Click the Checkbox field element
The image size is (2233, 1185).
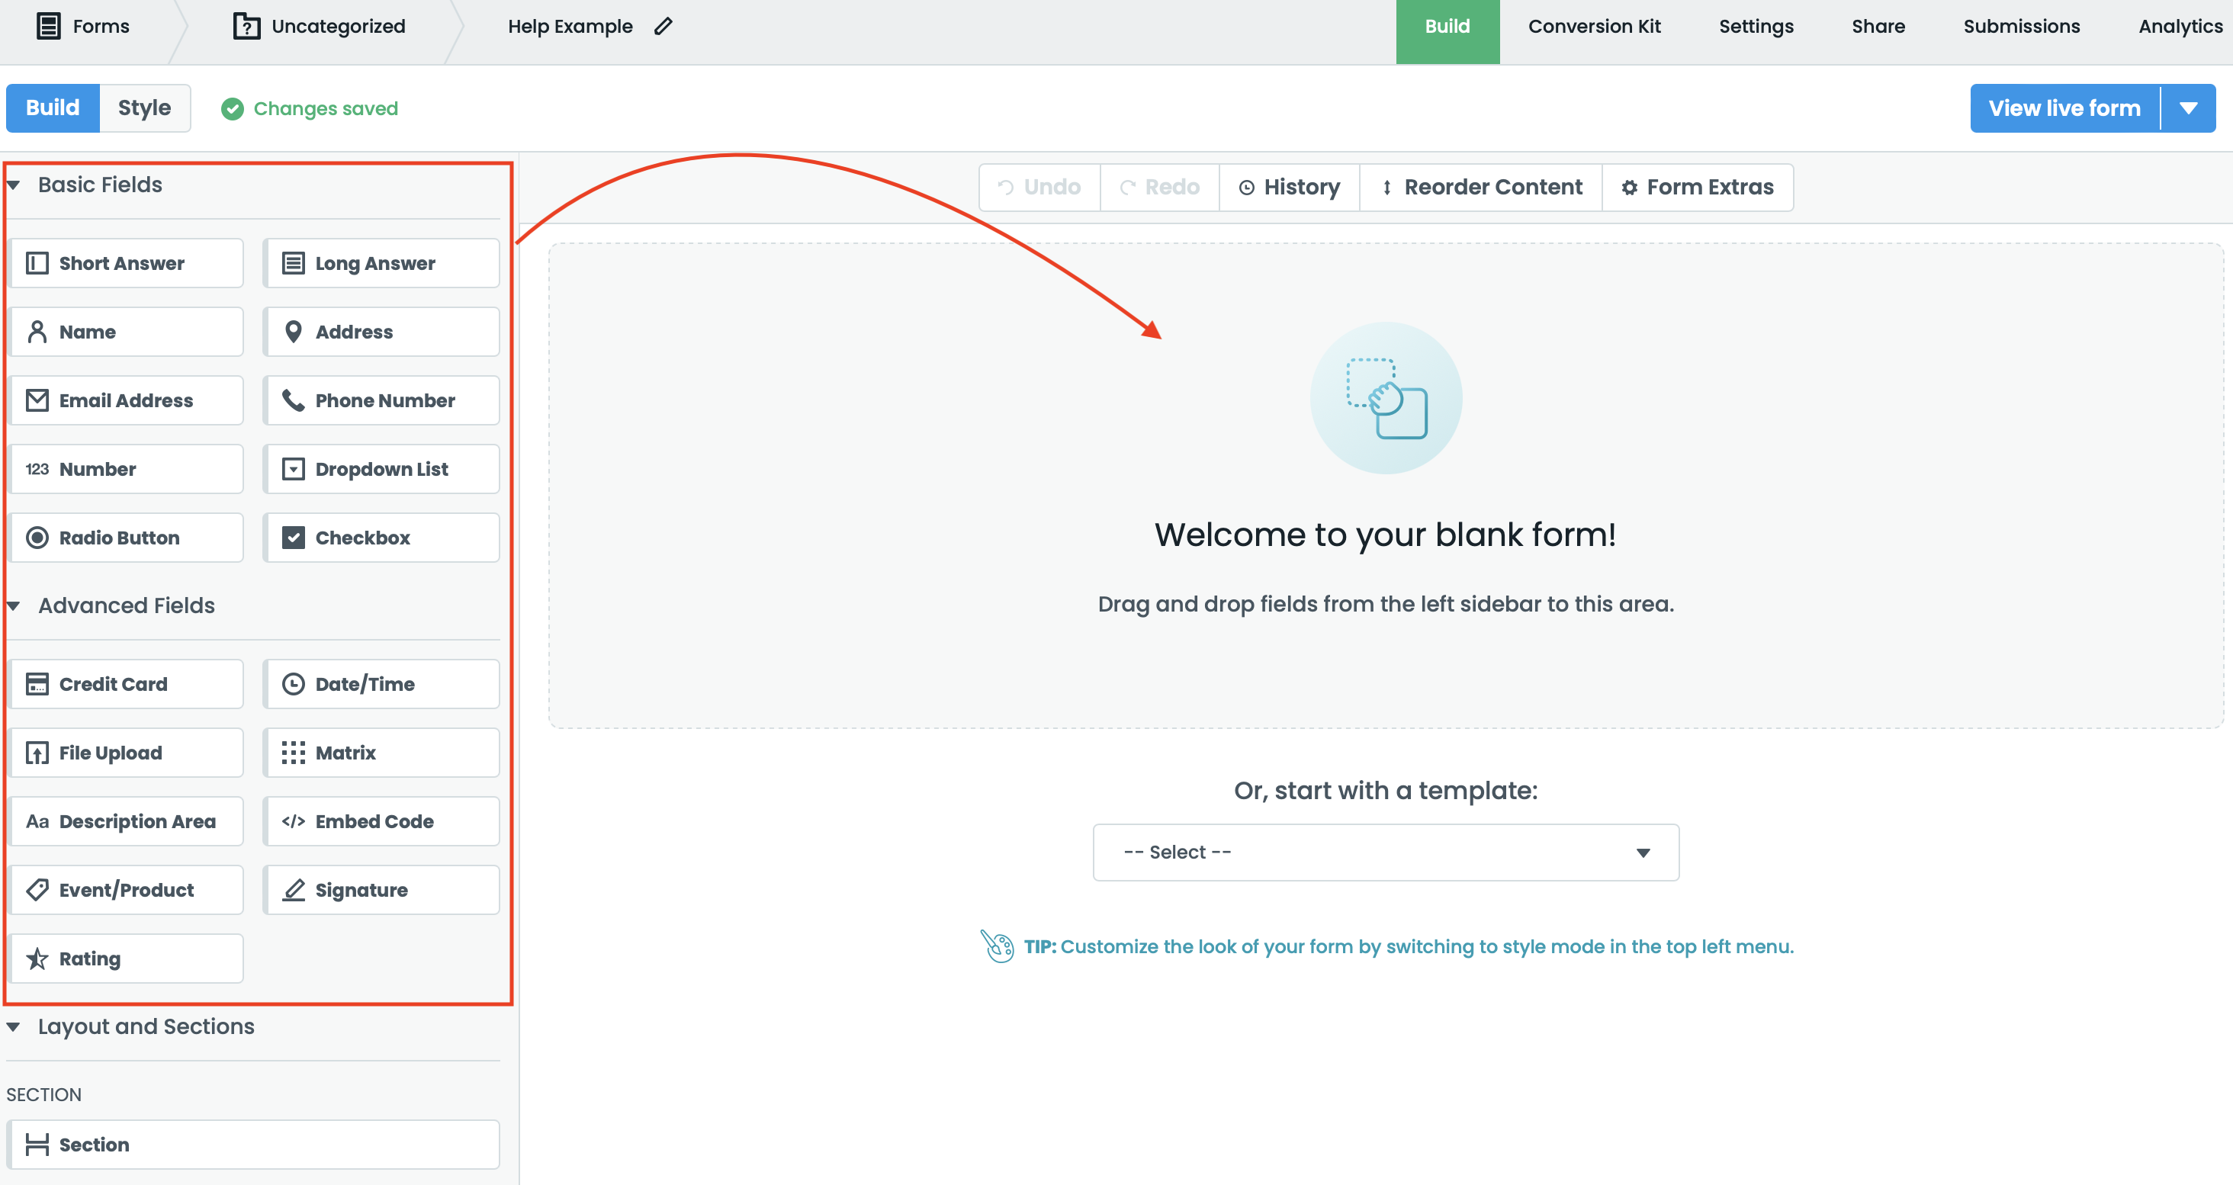[381, 538]
